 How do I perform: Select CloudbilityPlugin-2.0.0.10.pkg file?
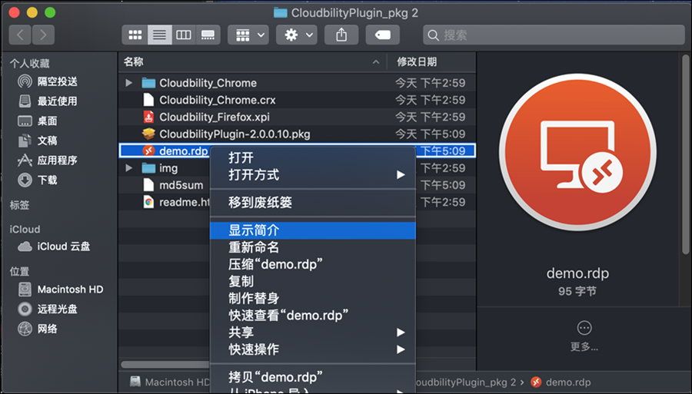[x=297, y=134]
